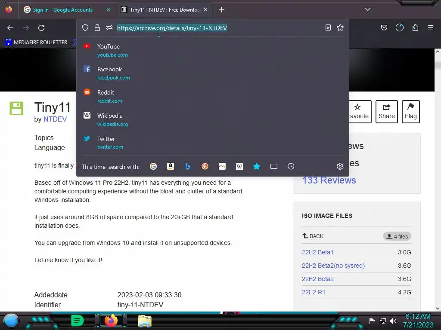Screen dimensions: 441x330
Task: Open the 133 Reviews link
Action: click(329, 180)
